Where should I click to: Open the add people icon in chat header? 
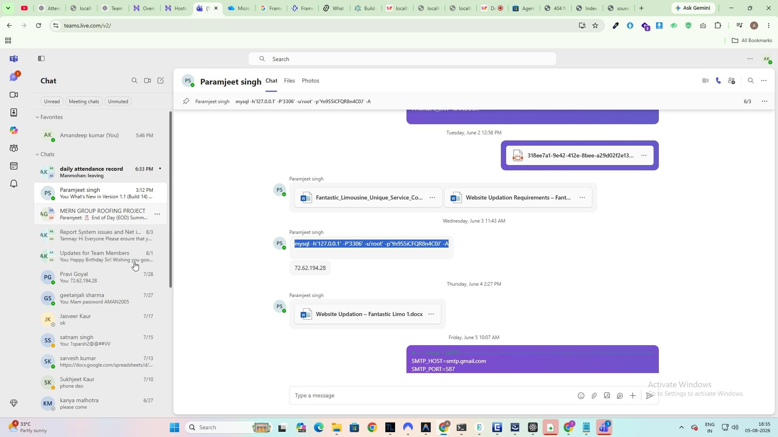pos(731,81)
